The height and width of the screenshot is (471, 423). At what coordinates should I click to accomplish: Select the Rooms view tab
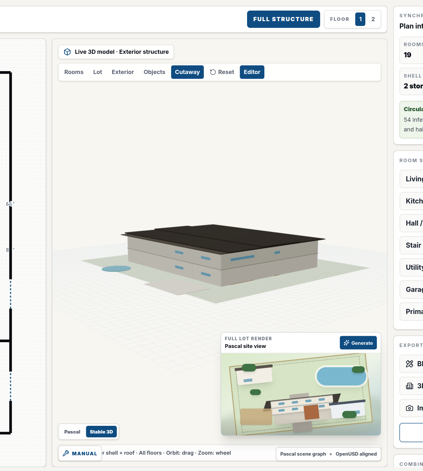tap(74, 72)
